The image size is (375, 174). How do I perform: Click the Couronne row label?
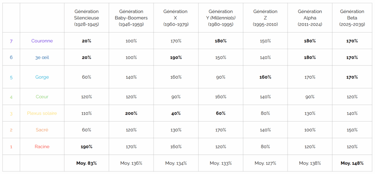42,41
